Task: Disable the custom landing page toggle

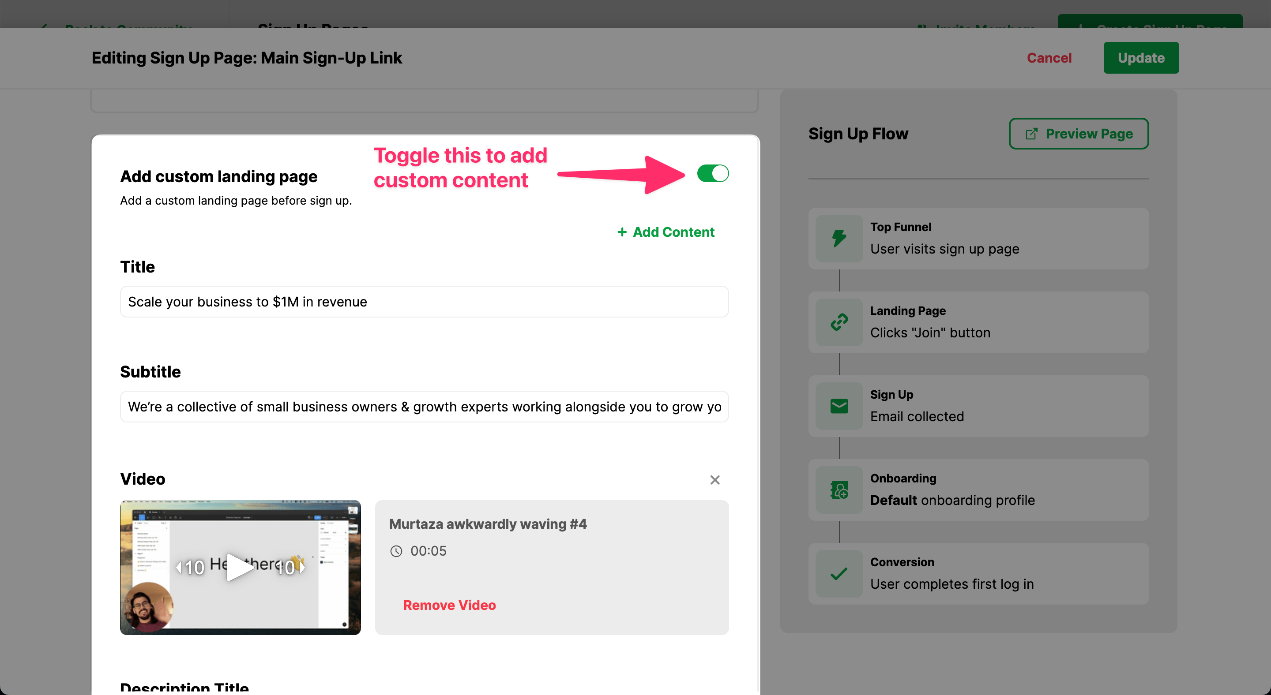Action: coord(712,173)
